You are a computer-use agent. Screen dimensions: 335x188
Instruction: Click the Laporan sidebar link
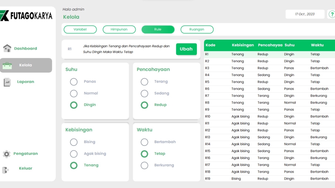click(x=25, y=82)
